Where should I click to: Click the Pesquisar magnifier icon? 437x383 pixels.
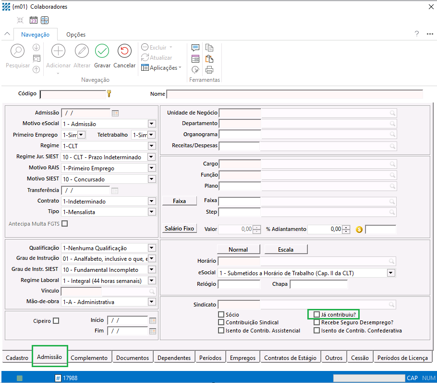coord(18,51)
